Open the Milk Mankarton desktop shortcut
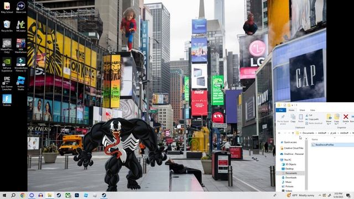The width and height of the screenshot is (354, 199). [x=21, y=46]
